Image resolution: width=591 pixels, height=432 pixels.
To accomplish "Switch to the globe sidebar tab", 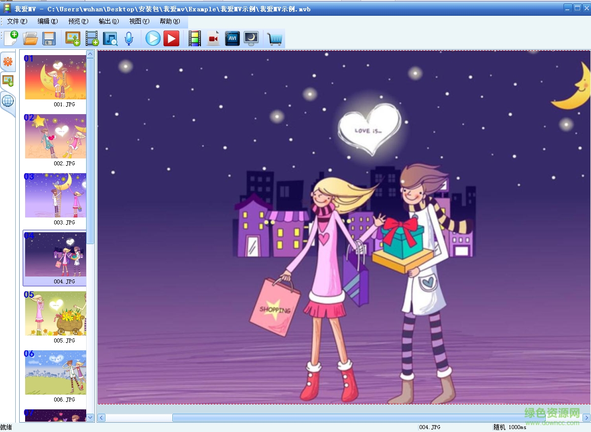I will pyautogui.click(x=7, y=101).
